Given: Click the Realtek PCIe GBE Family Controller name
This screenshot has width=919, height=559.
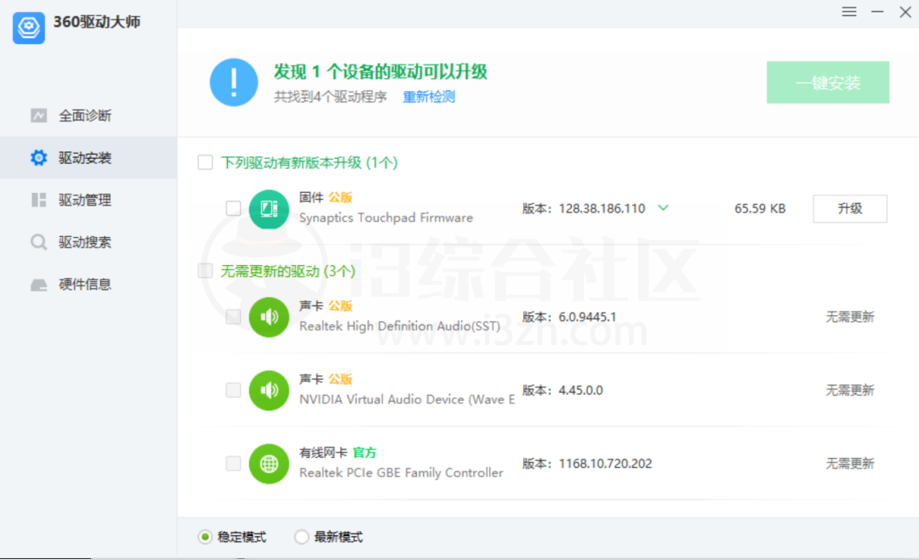Looking at the screenshot, I should point(401,473).
